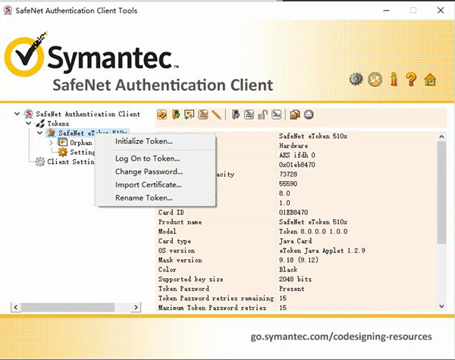The image size is (455, 360).
Task: Click the Rename Token pencil icon
Action: 216,114
